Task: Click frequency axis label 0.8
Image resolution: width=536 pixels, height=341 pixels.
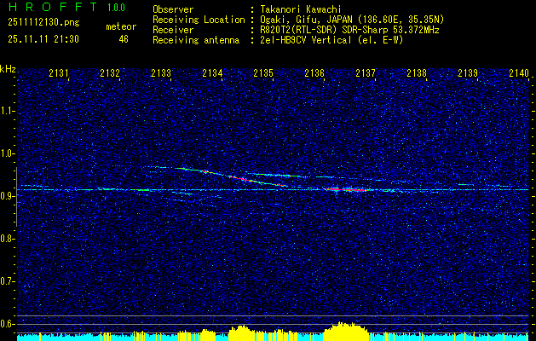Action: tap(7, 239)
